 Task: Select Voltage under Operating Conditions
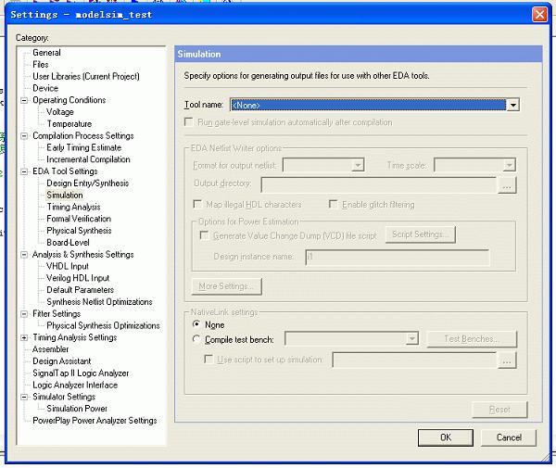click(x=60, y=112)
